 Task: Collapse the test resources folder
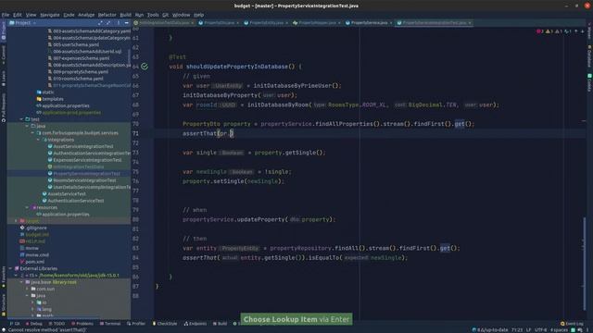[27, 207]
